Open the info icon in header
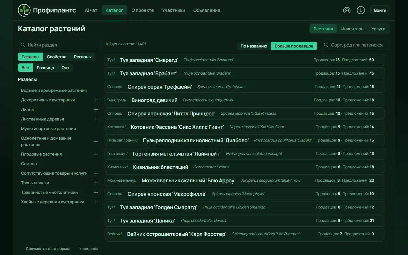This screenshot has height=255, width=408. [x=361, y=10]
